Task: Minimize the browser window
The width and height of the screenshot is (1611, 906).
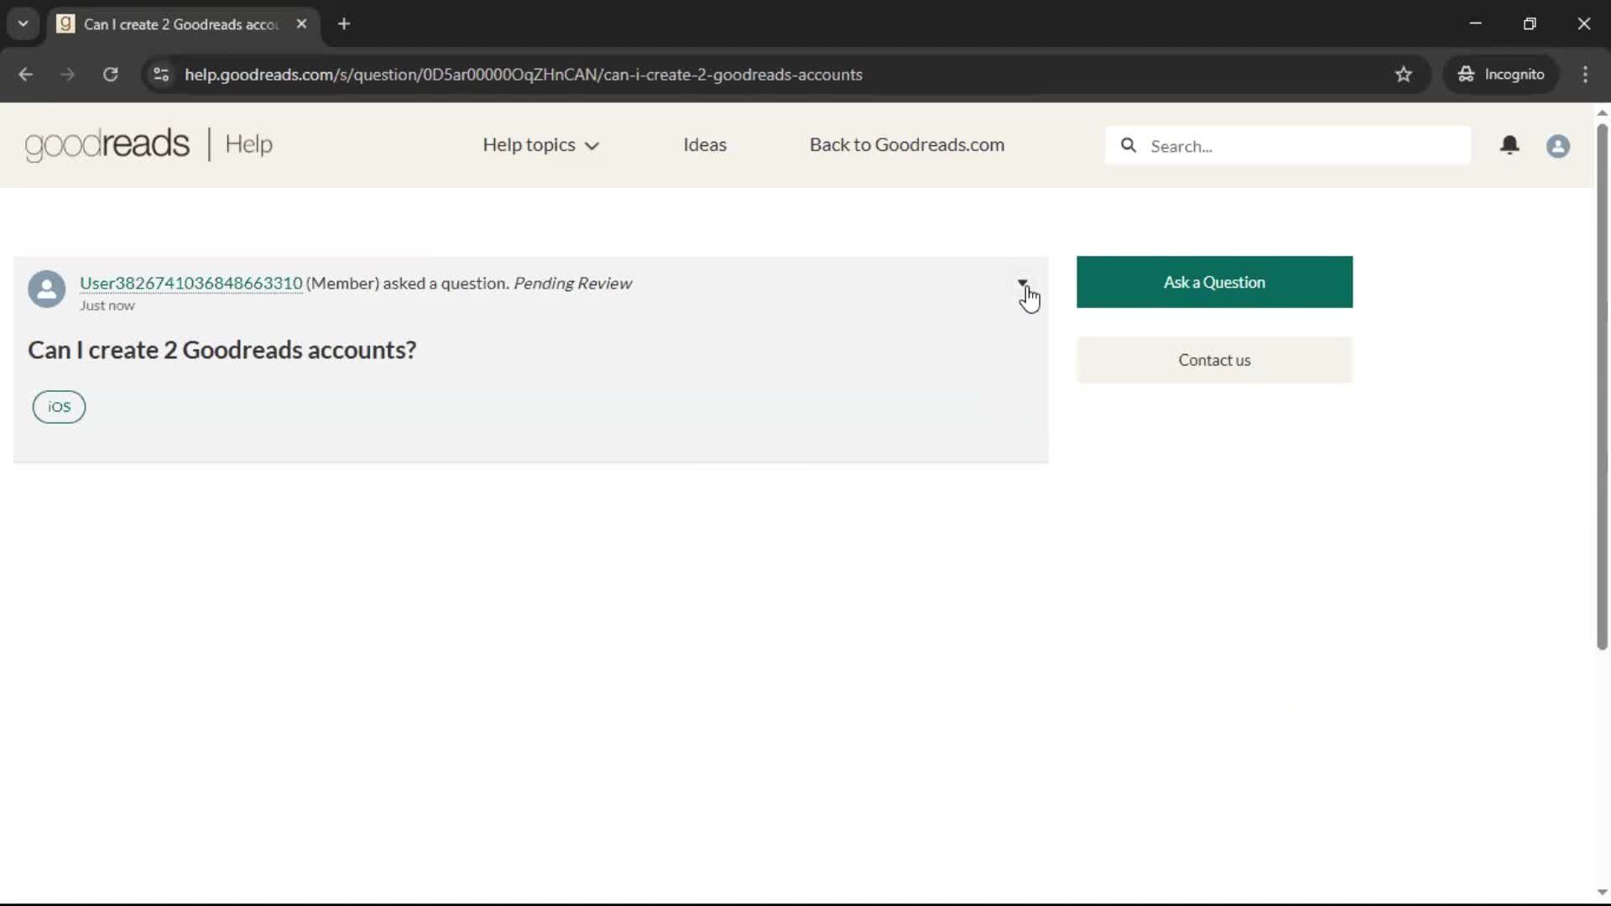Action: pos(1476,23)
